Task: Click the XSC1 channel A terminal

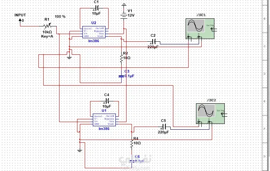Action: click(188, 36)
